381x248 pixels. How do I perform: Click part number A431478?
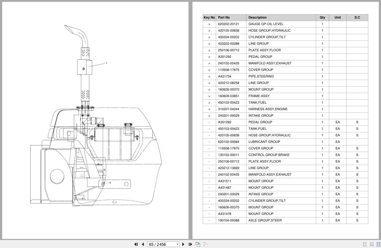(x=225, y=214)
